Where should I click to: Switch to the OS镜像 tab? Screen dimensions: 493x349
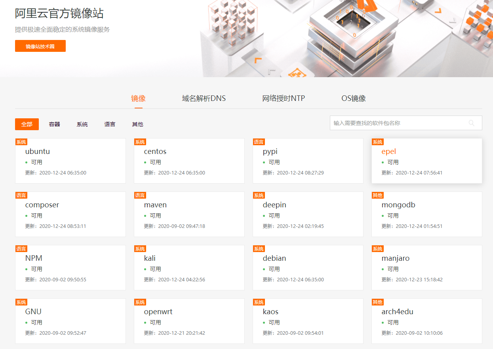354,99
